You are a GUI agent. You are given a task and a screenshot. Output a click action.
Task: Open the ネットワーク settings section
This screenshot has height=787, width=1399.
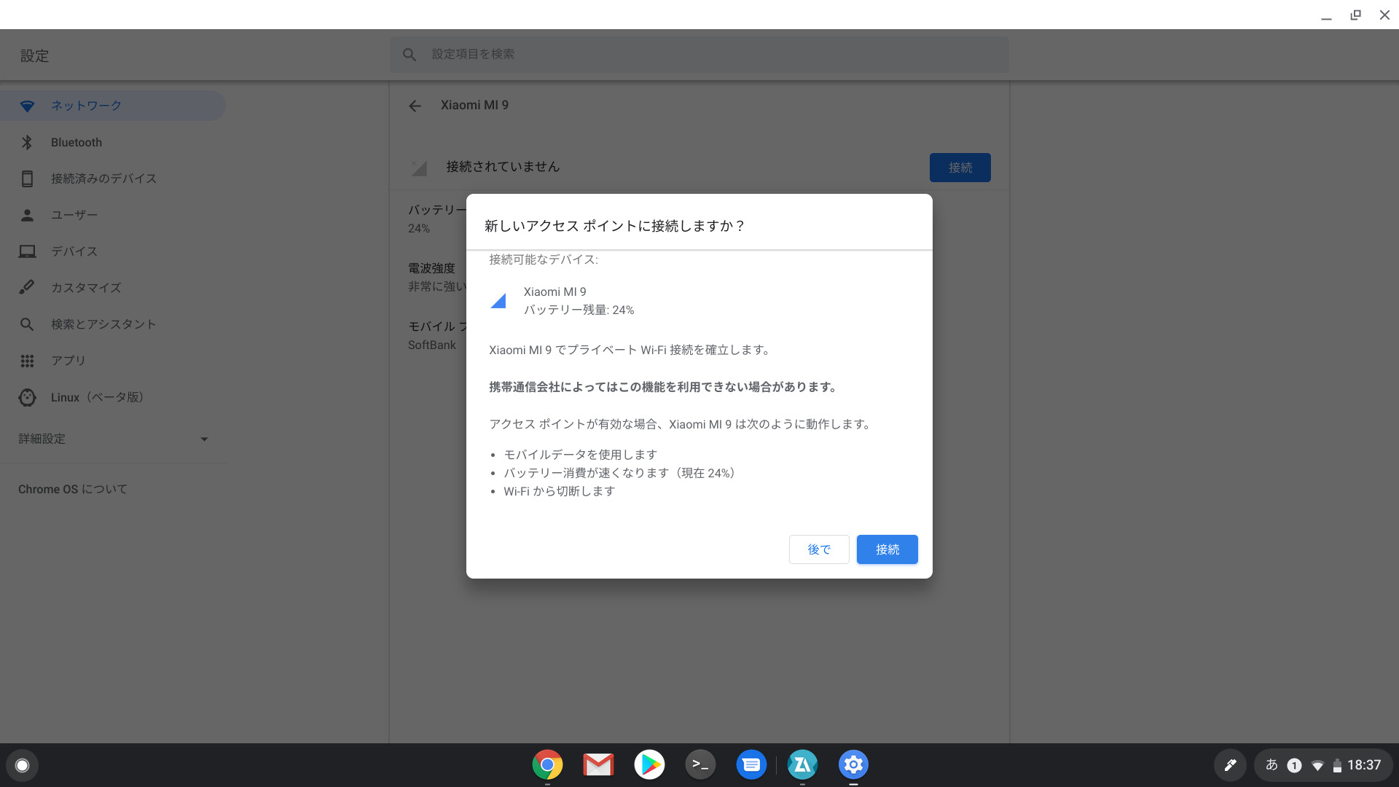tap(113, 106)
